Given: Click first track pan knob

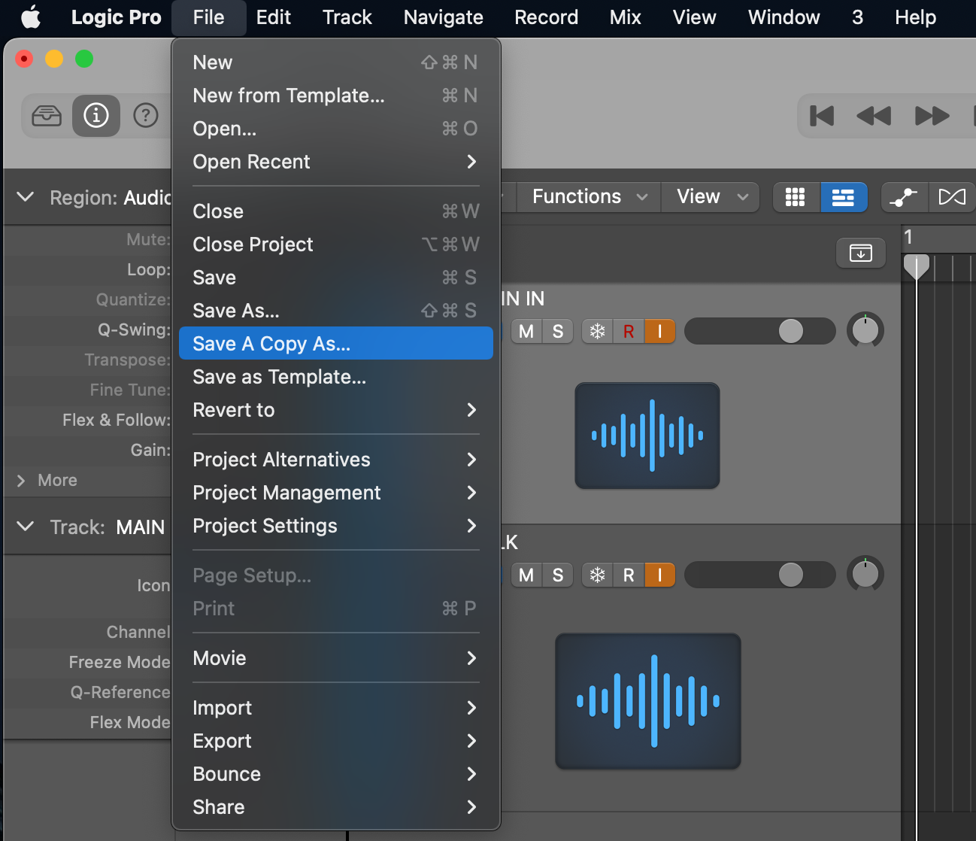Looking at the screenshot, I should point(865,331).
